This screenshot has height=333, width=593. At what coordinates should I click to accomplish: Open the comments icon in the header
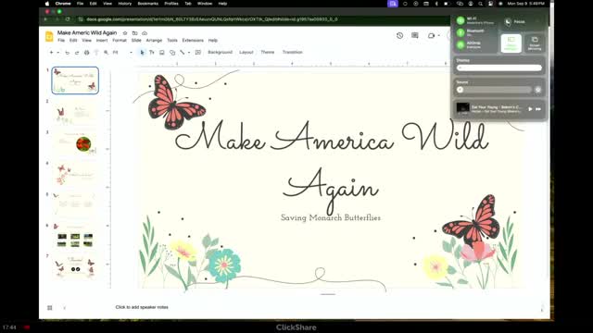(x=415, y=35)
